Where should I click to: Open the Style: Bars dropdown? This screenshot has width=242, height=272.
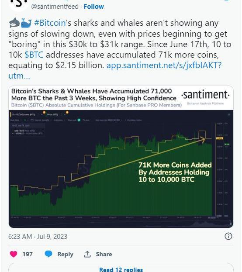(x=16, y=120)
